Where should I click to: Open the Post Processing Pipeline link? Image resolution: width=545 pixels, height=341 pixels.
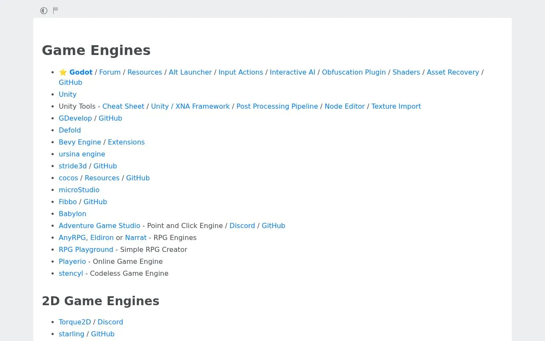[277, 106]
